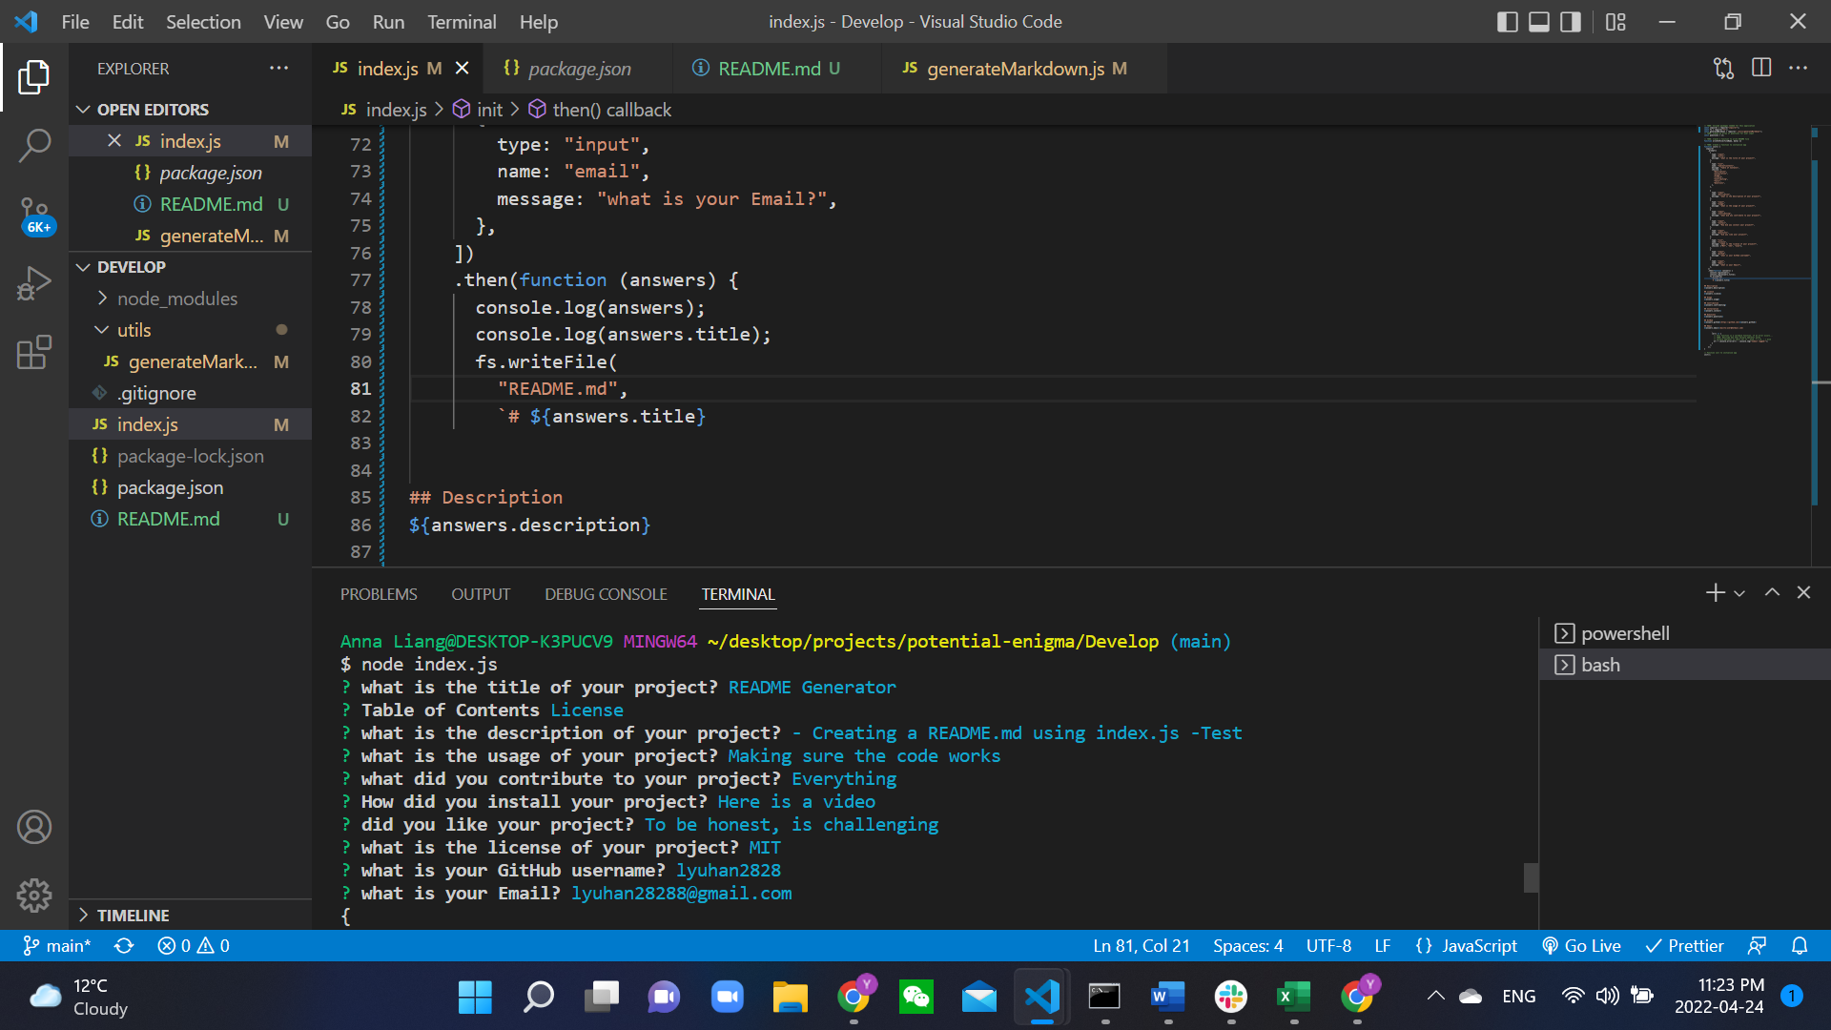
Task: Close the terminal panel
Action: coord(1803,593)
